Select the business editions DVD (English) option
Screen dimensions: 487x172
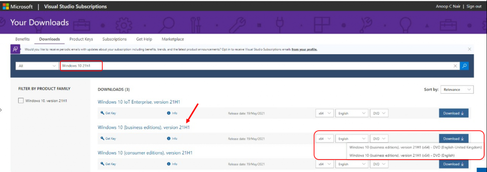point(402,155)
